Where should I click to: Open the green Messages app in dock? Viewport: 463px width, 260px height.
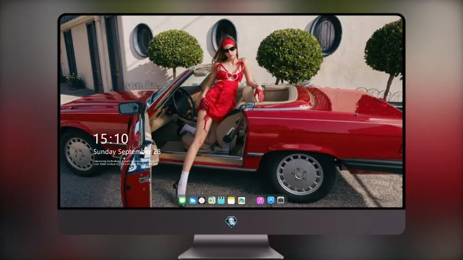coord(182,200)
